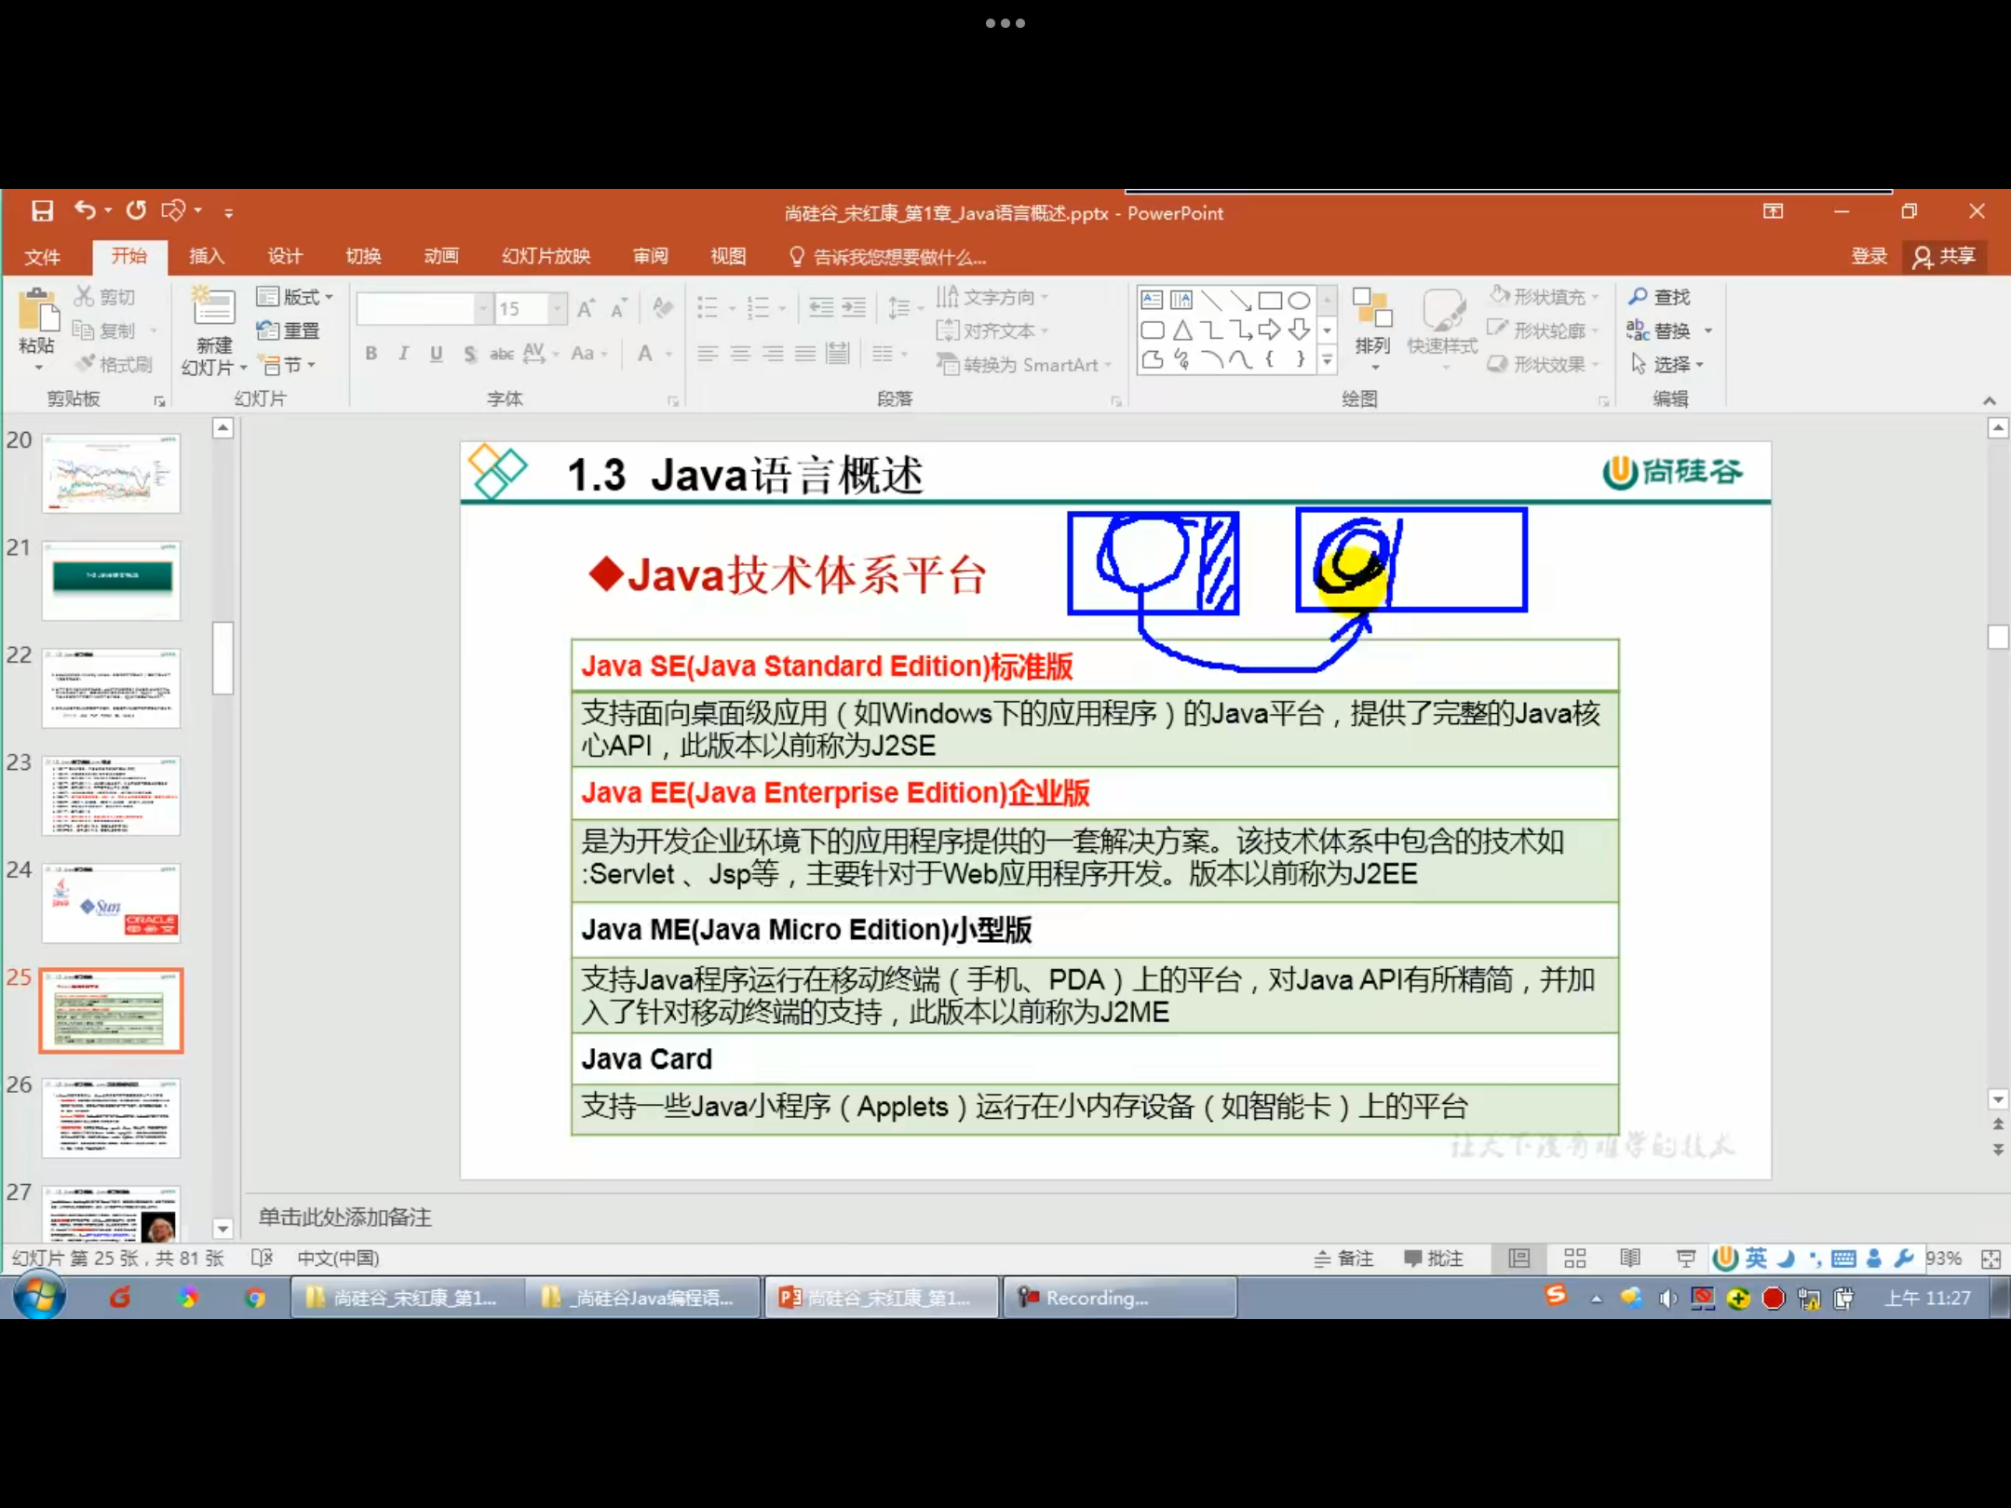The width and height of the screenshot is (2011, 1508).
Task: Open the Replace dropdown arrow
Action: (1709, 330)
